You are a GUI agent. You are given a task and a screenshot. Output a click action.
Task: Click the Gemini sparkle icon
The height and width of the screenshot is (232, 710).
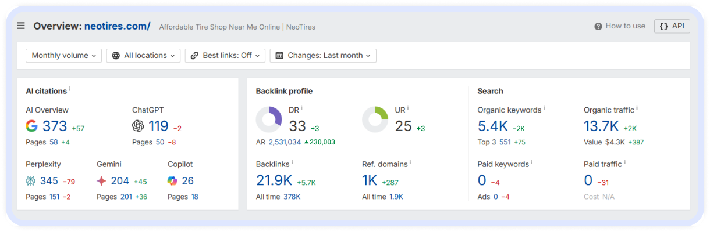point(102,181)
